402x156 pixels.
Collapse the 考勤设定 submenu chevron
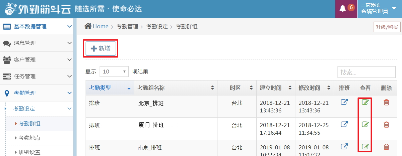(x=70, y=108)
